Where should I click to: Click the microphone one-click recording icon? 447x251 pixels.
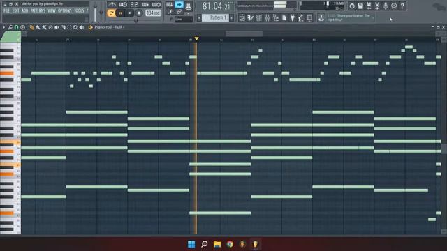point(386,6)
